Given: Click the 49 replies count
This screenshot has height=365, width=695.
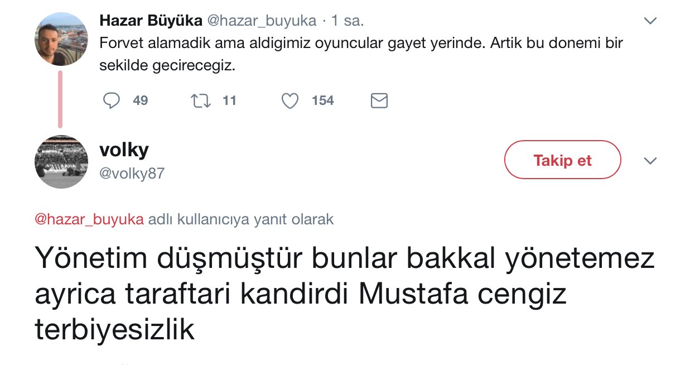Looking at the screenshot, I should click(x=141, y=100).
